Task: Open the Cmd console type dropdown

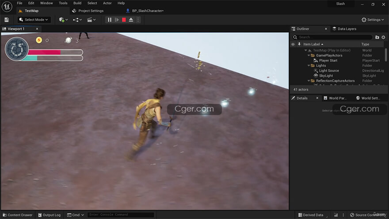Action: pos(76,215)
